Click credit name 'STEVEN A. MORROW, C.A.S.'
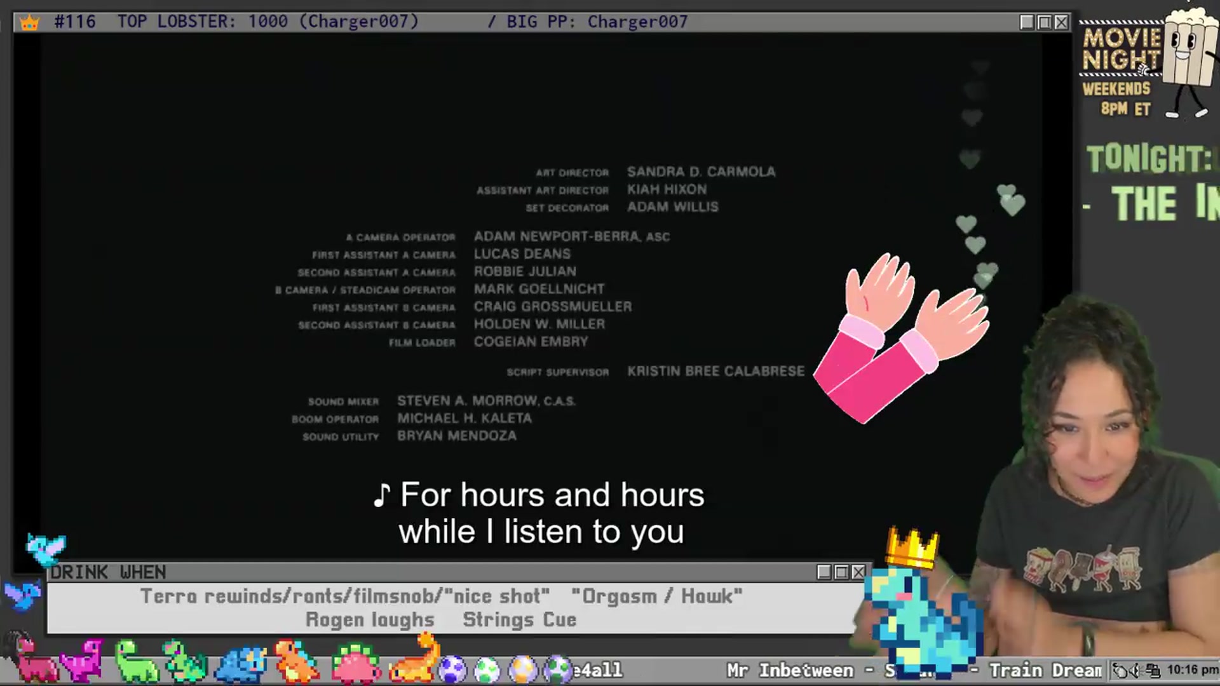Screen dimensions: 1220x686 pyautogui.click(x=486, y=401)
